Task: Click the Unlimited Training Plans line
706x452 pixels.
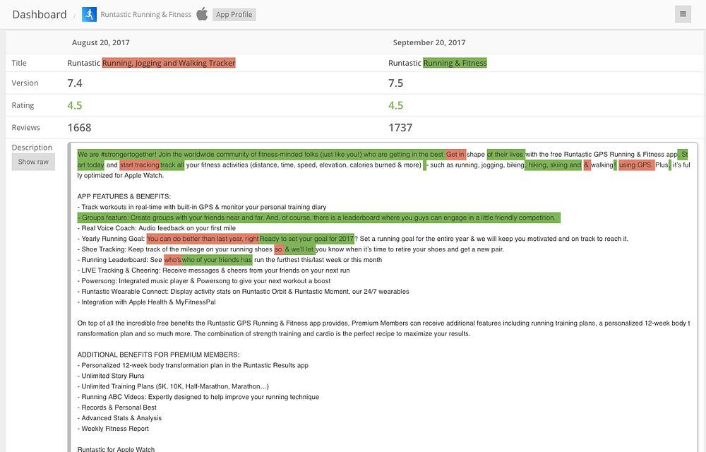Action: [173, 386]
